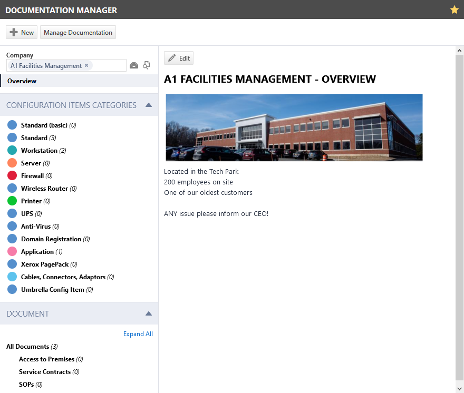Click the pink circle next to Application
This screenshot has height=393, width=464.
(x=12, y=251)
